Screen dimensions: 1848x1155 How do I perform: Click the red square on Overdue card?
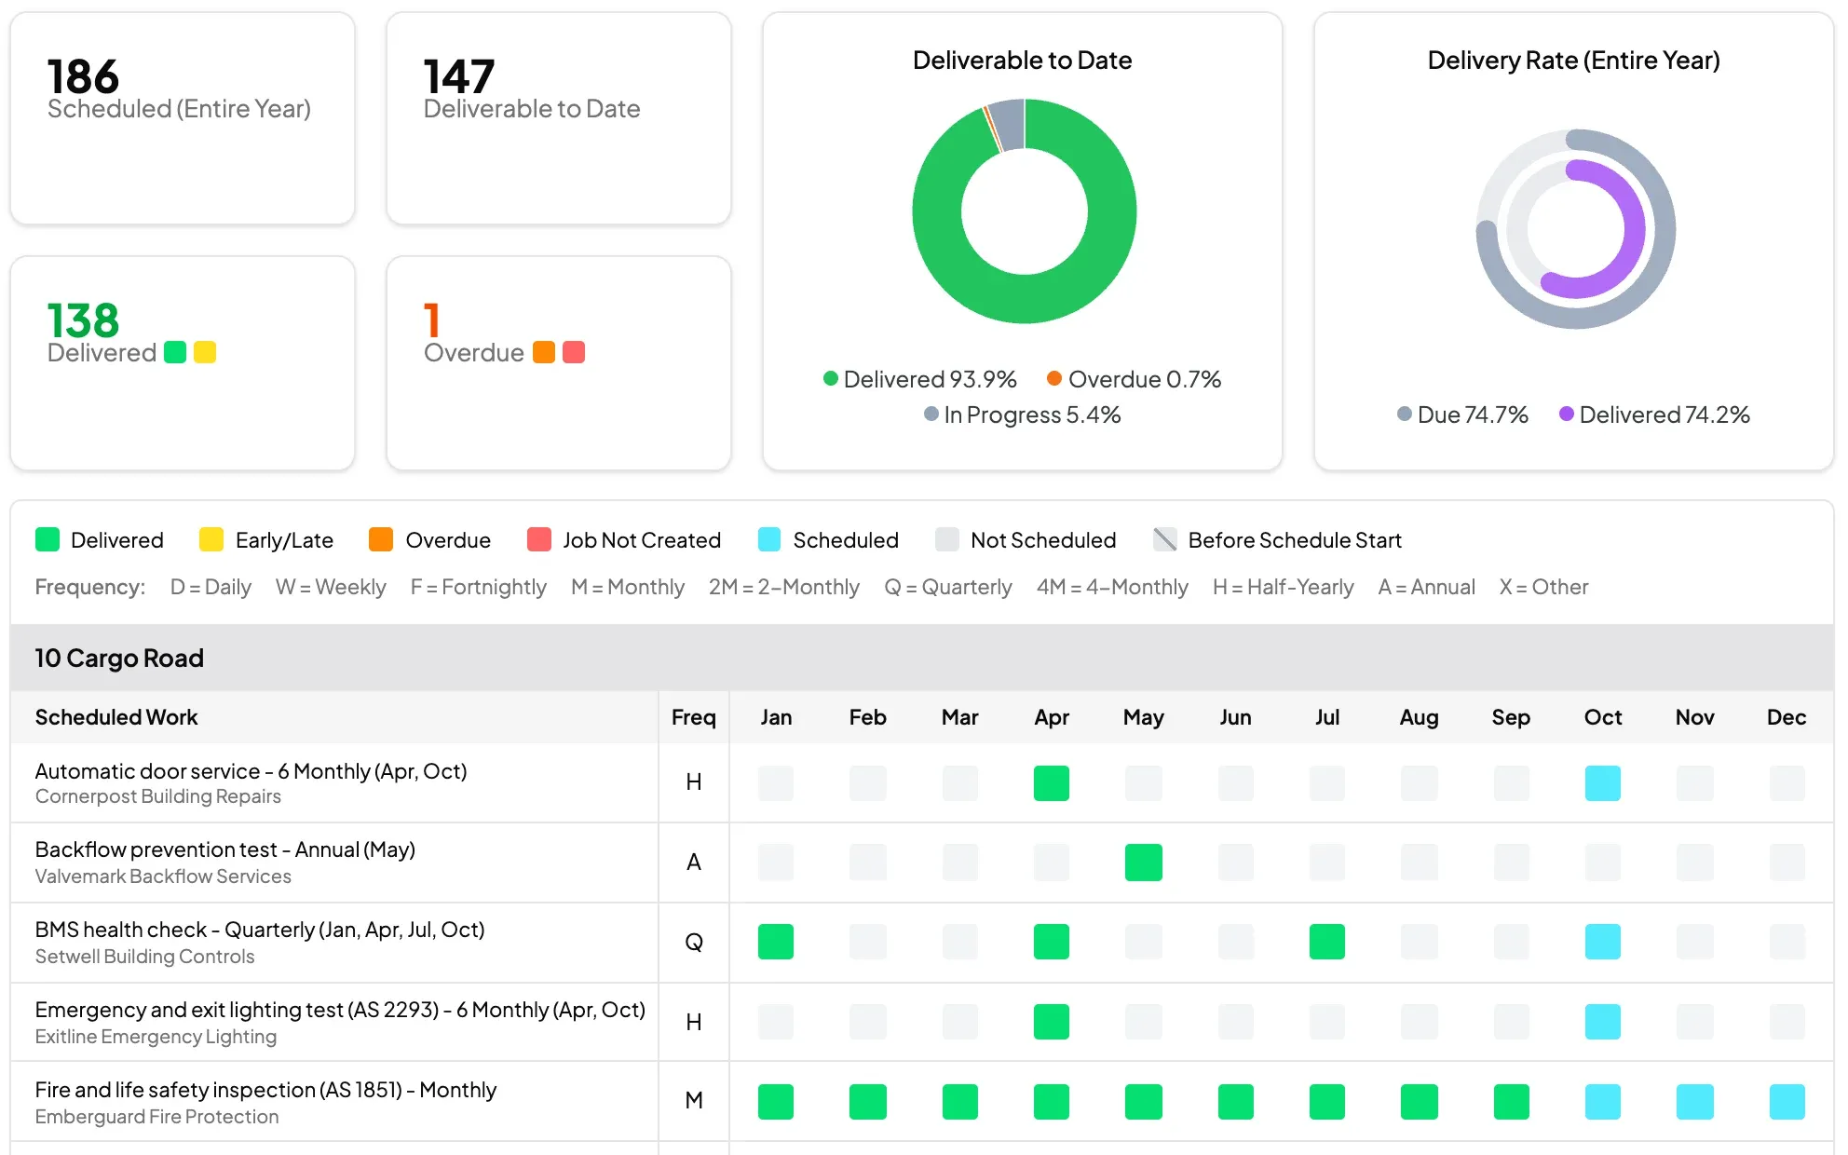pyautogui.click(x=574, y=352)
